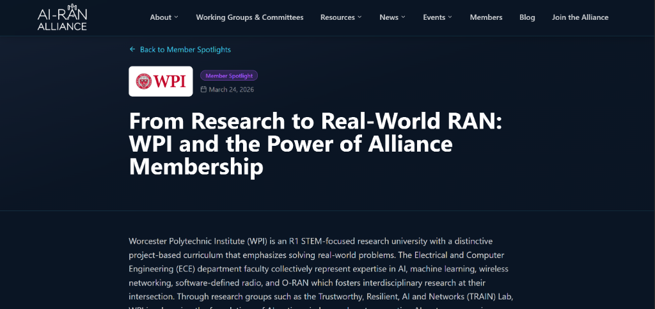Expand the Resources menu chevron

359,17
